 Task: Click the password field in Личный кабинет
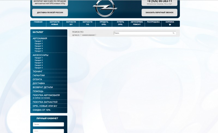pos(49,131)
